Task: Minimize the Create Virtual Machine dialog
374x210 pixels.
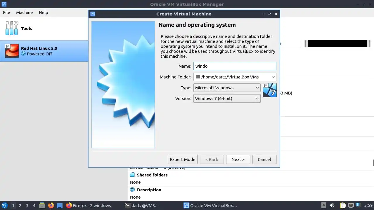Action: click(263, 14)
